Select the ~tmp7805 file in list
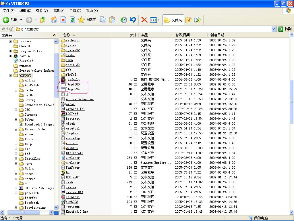The height and width of the screenshot is (221, 294). coord(73,84)
